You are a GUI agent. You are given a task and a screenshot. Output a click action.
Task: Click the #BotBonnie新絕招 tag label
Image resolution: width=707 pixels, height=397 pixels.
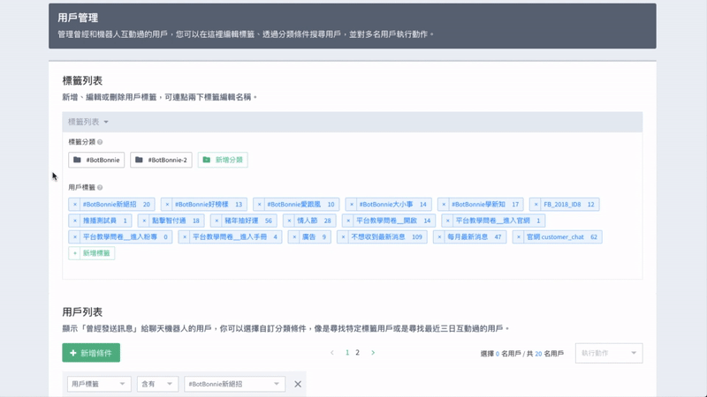click(110, 205)
